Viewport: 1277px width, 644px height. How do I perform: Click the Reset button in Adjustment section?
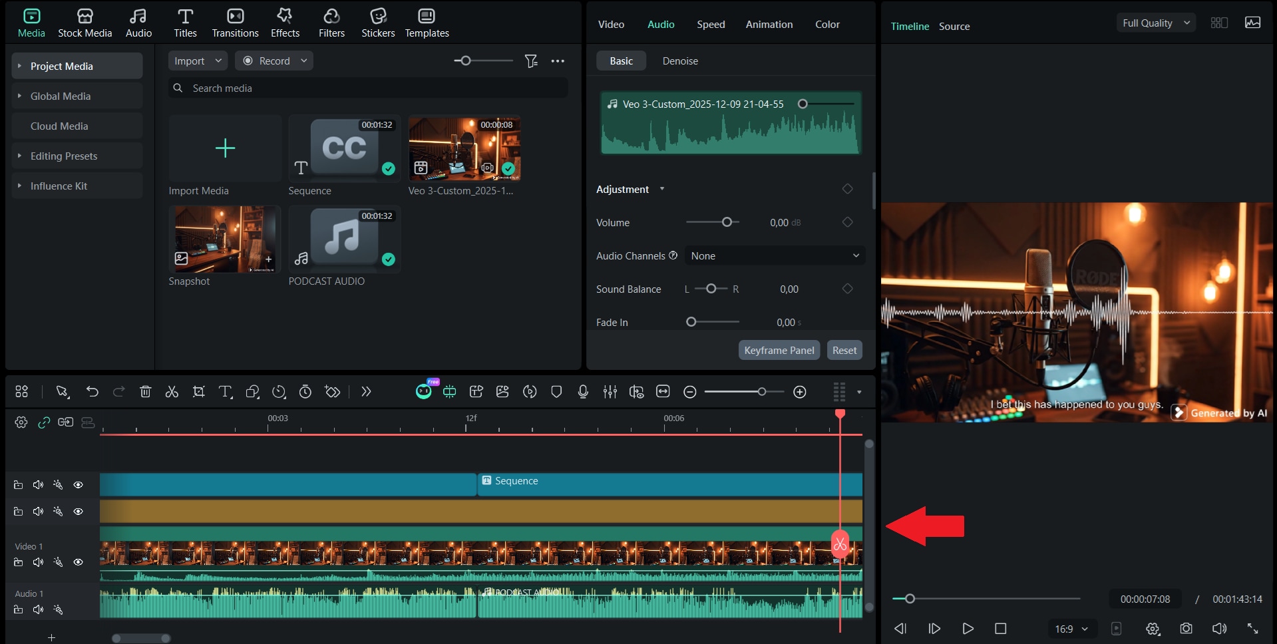(844, 349)
